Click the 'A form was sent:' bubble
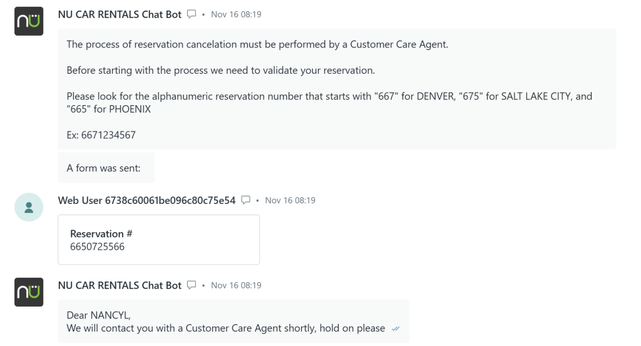The image size is (641, 346). tap(106, 168)
